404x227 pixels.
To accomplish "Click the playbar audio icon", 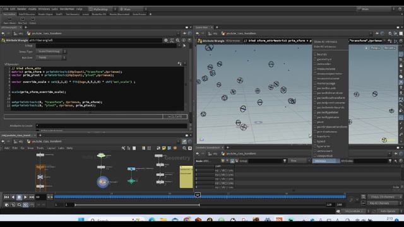I will (13, 205).
